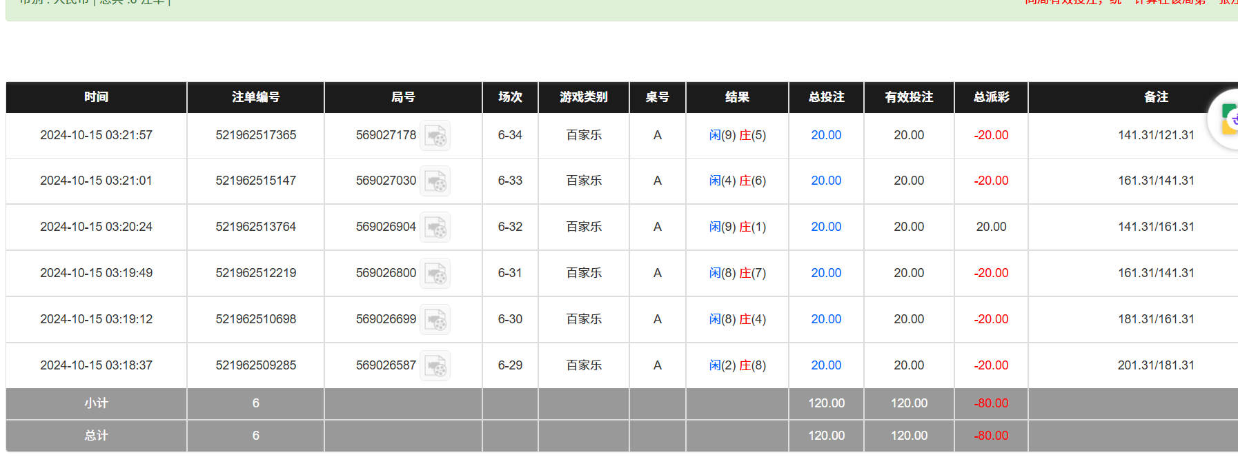The image size is (1238, 457).
Task: Open replay icon next to 569026904
Action: click(x=435, y=227)
